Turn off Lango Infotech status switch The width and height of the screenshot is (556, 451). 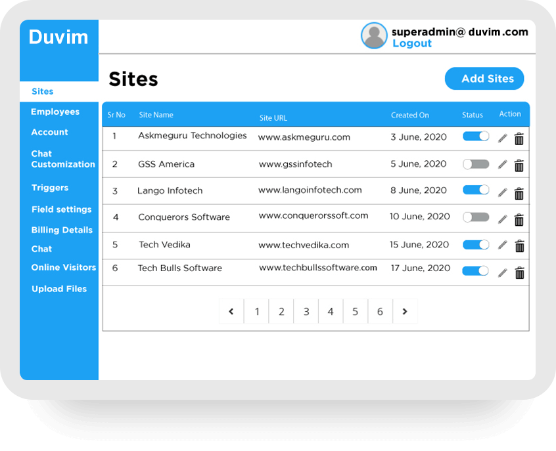click(476, 190)
